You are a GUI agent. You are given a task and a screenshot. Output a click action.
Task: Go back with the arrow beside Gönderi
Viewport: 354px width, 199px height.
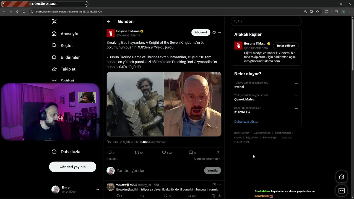point(109,21)
